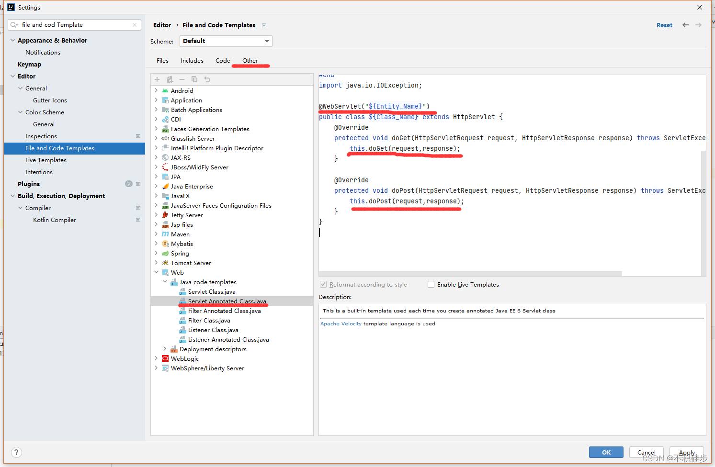Open Inspections settings page
Screen dimensions: 715x467
pos(41,136)
